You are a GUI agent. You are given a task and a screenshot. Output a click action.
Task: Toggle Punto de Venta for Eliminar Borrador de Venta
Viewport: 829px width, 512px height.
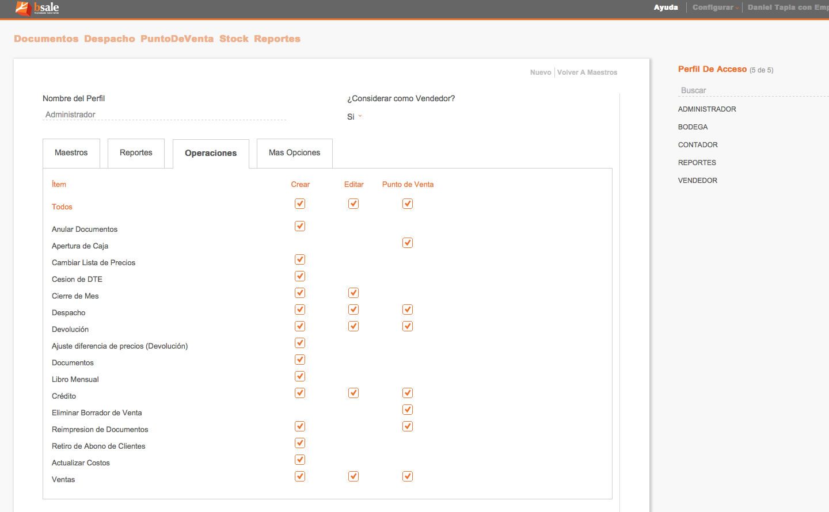(x=408, y=410)
